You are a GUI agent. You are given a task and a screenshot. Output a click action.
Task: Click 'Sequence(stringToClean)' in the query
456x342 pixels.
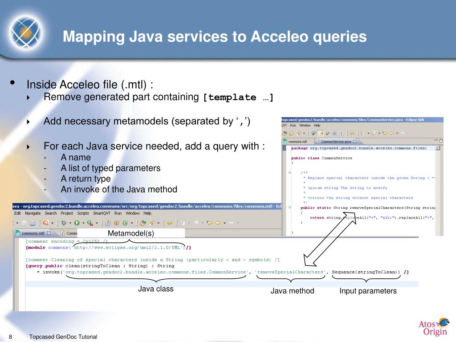[x=366, y=272]
